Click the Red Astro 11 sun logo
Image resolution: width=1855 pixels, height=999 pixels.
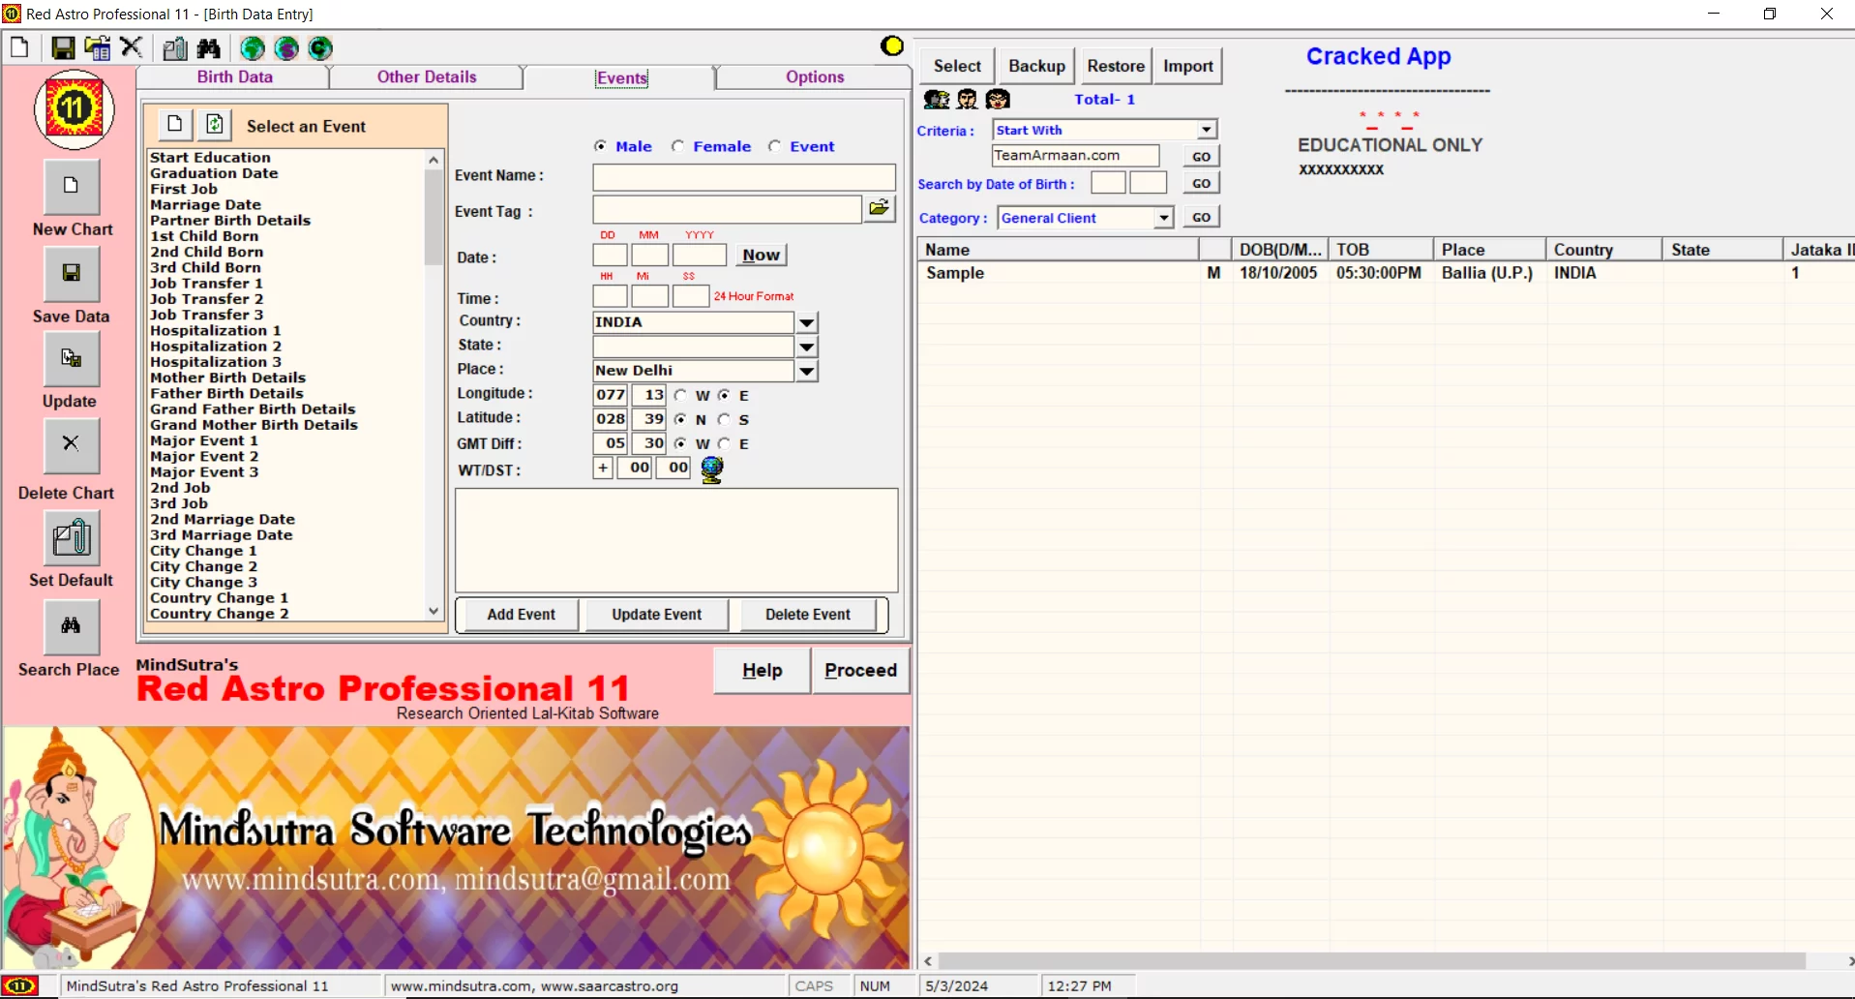tap(74, 109)
